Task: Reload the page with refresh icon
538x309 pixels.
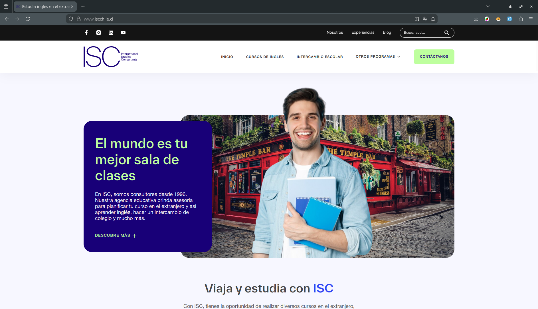Action: point(28,19)
